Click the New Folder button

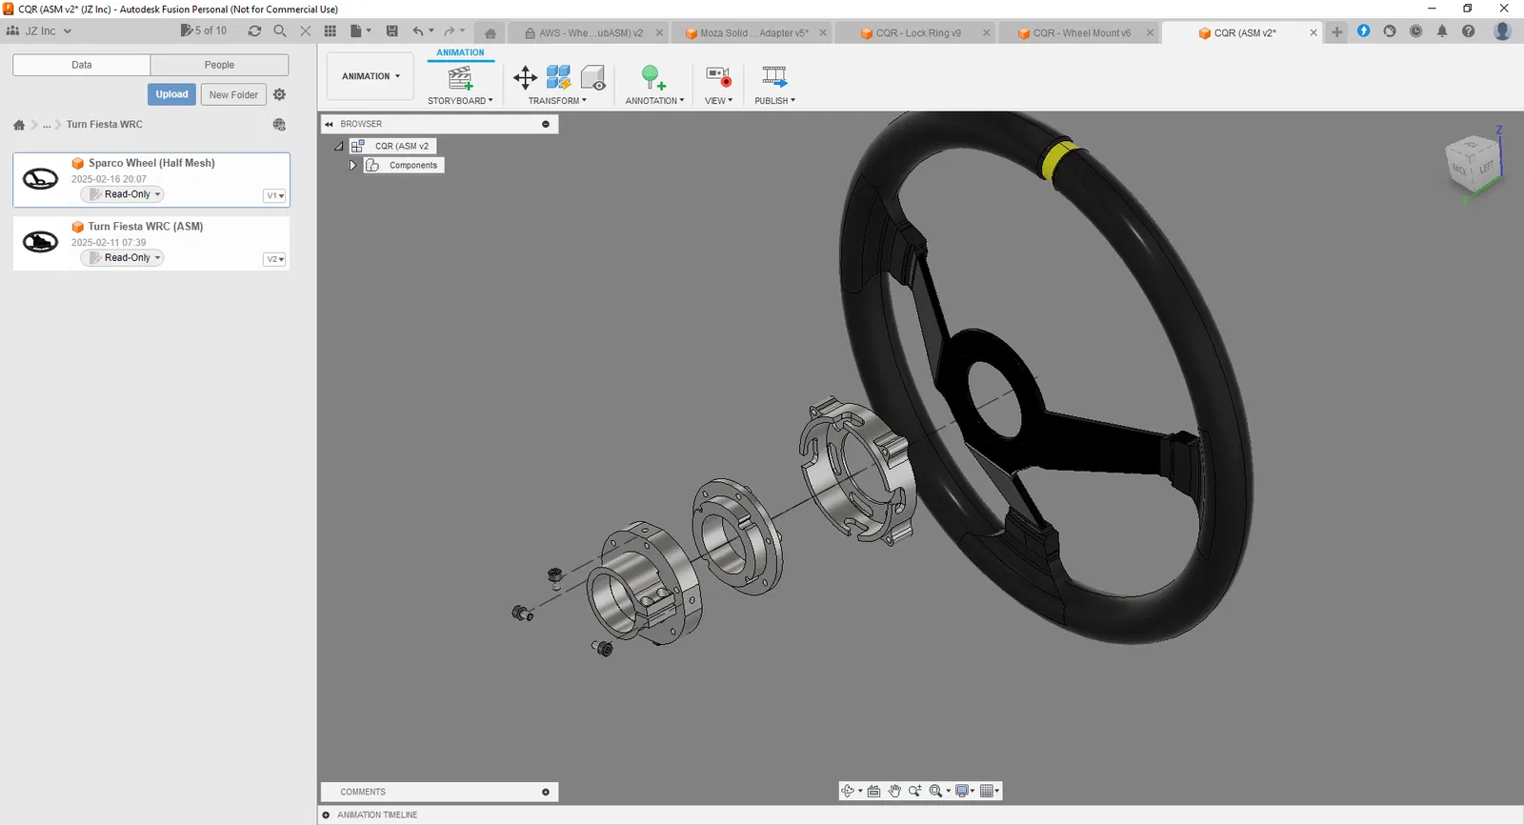pyautogui.click(x=233, y=94)
